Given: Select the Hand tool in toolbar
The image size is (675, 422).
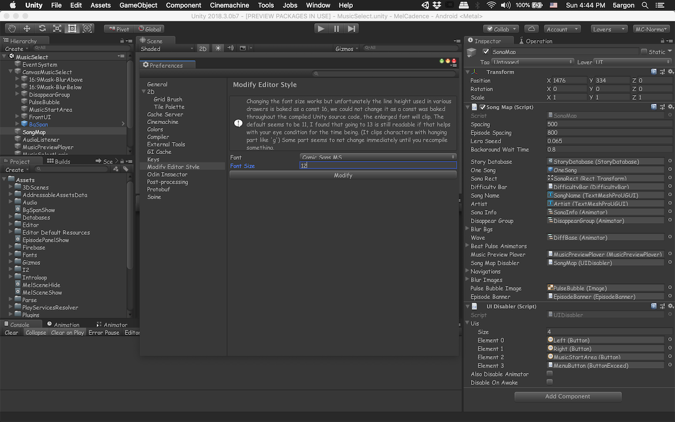Looking at the screenshot, I should pos(12,28).
